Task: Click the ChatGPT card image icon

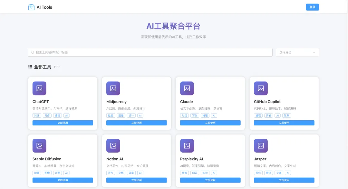Action: (x=39, y=88)
